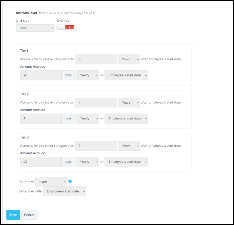Expand Tier 2 Yearly frequency dropdown
The image size is (234, 225).
87,119
